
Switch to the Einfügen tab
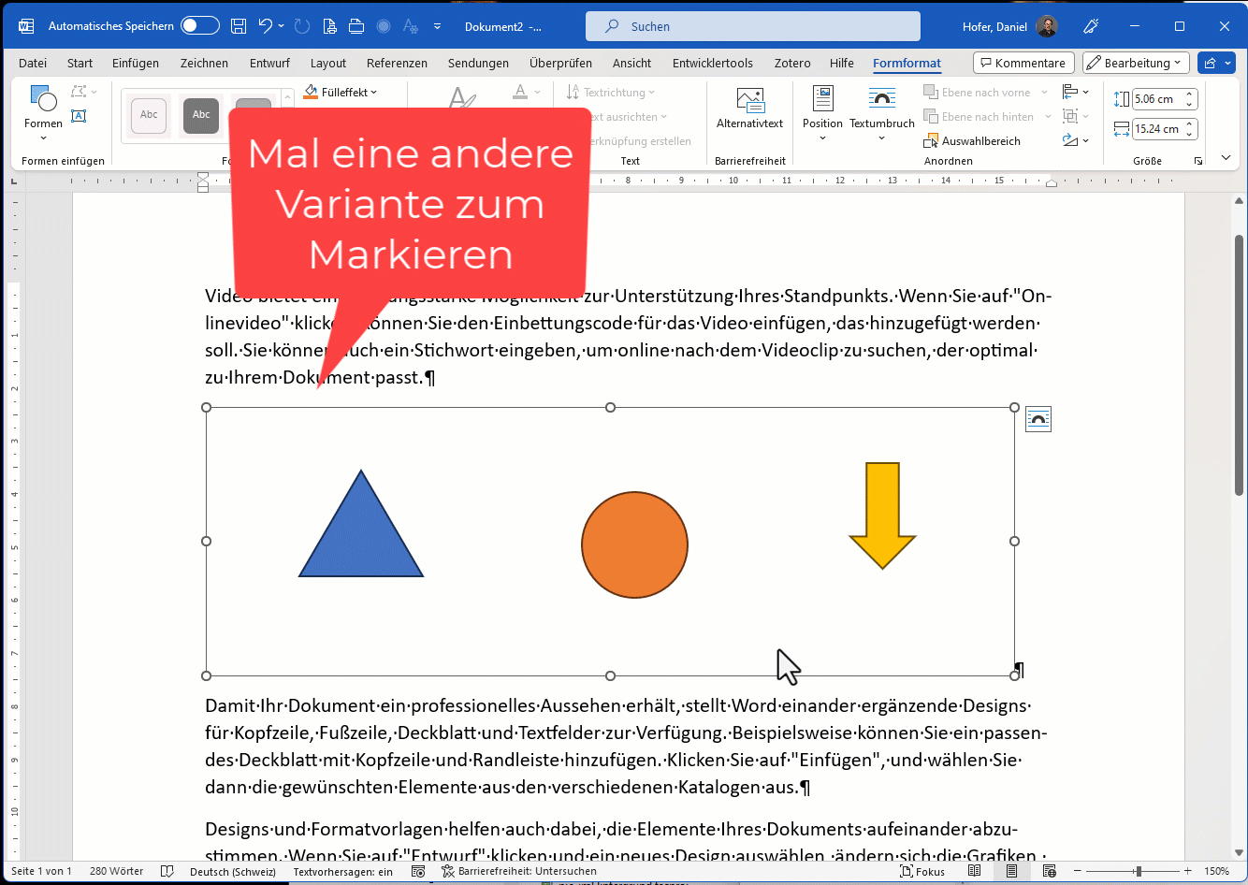[136, 63]
